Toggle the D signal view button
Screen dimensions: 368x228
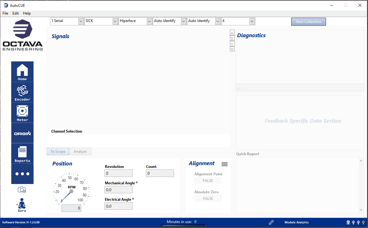tap(232, 38)
